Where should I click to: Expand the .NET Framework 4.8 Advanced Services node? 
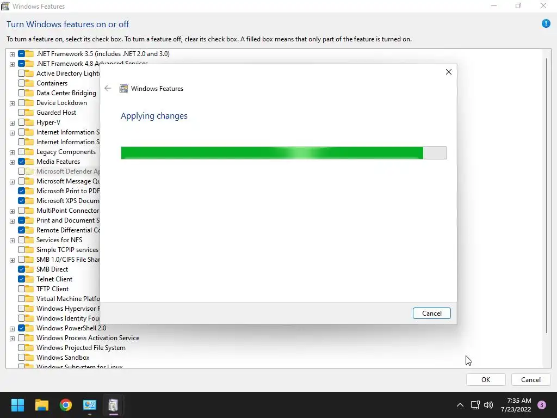click(12, 64)
